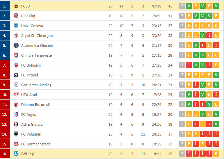The image size is (224, 159).
Task: Open the Chindia Târgoviște team page
Action: point(36,55)
